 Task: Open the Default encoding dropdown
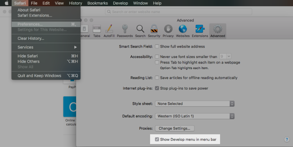[195, 116]
